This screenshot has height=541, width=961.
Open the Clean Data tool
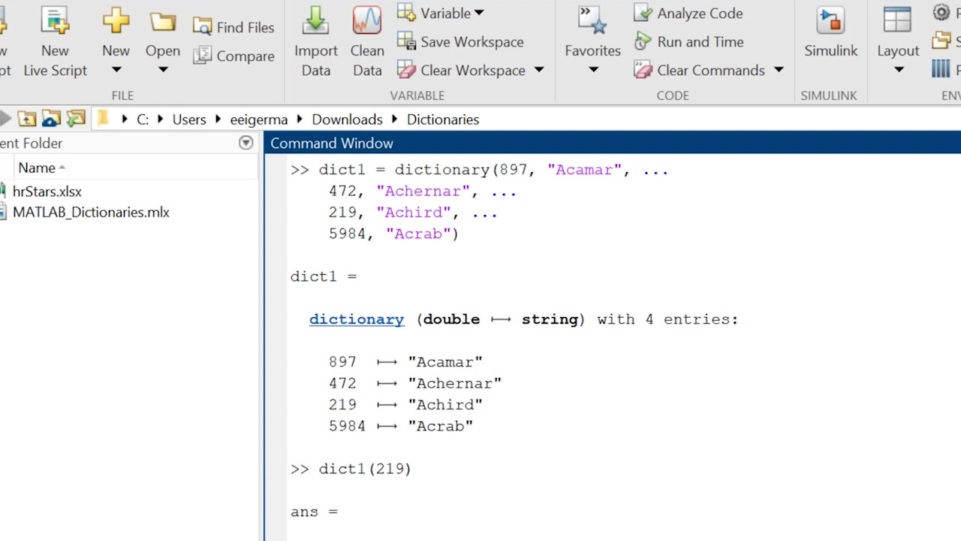pyautogui.click(x=366, y=23)
